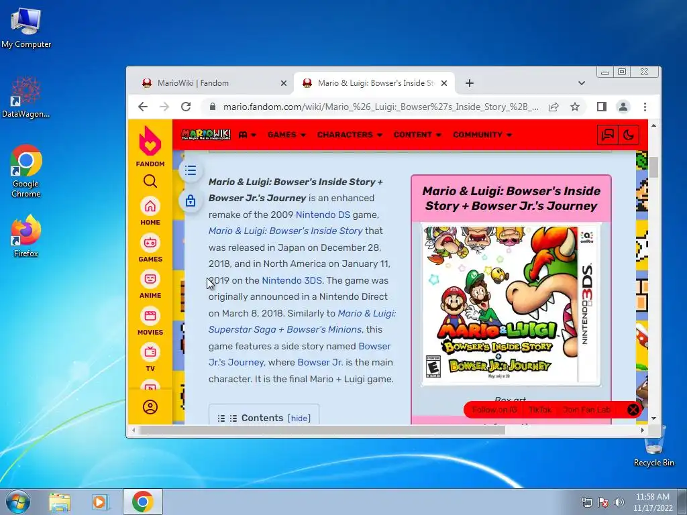Select the Mario & Luigi: Bowser's Inside Story tab
This screenshot has height=515, width=687.
(x=374, y=83)
